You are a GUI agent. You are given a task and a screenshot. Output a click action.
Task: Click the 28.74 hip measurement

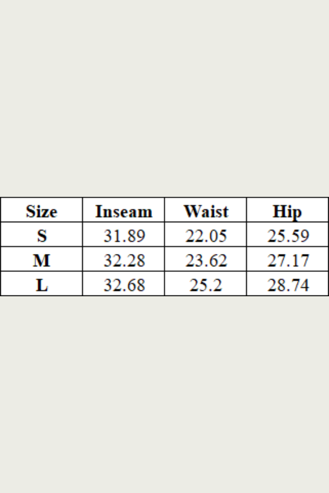point(287,285)
